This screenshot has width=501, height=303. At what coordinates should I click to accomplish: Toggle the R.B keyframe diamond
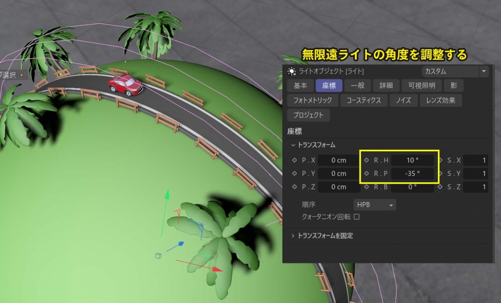pos(366,187)
